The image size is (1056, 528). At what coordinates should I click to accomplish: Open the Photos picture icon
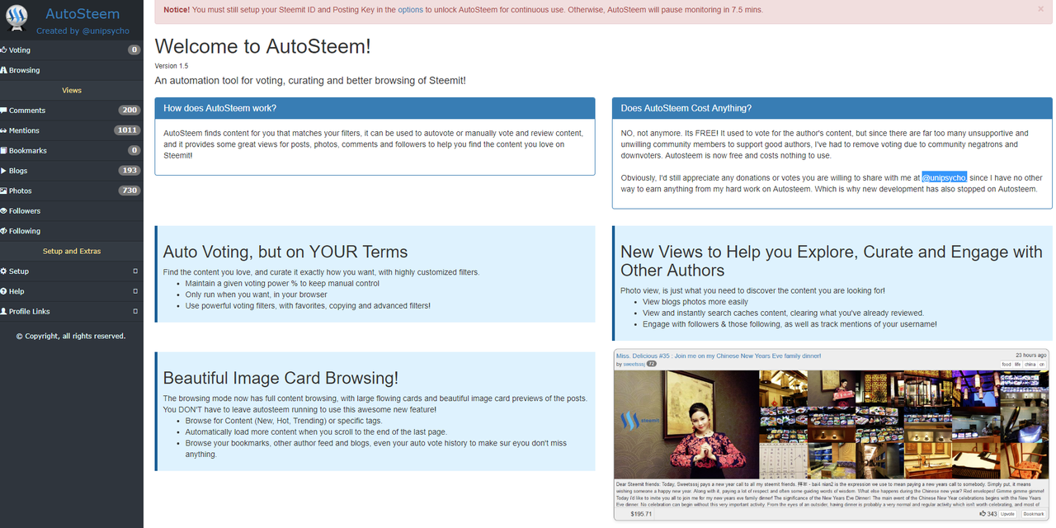pos(4,191)
